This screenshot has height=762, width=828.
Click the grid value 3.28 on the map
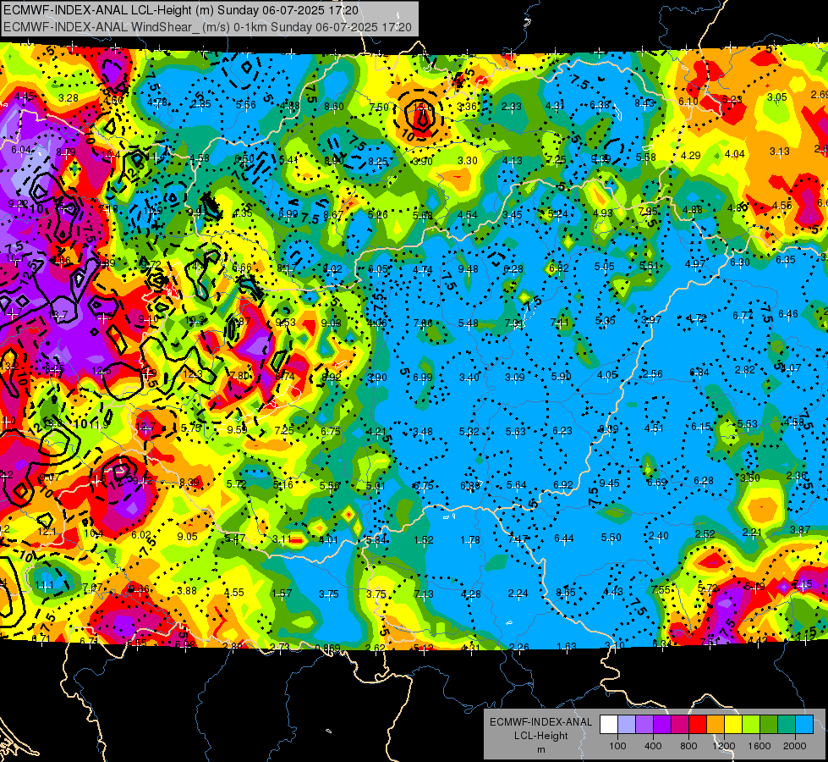(69, 98)
